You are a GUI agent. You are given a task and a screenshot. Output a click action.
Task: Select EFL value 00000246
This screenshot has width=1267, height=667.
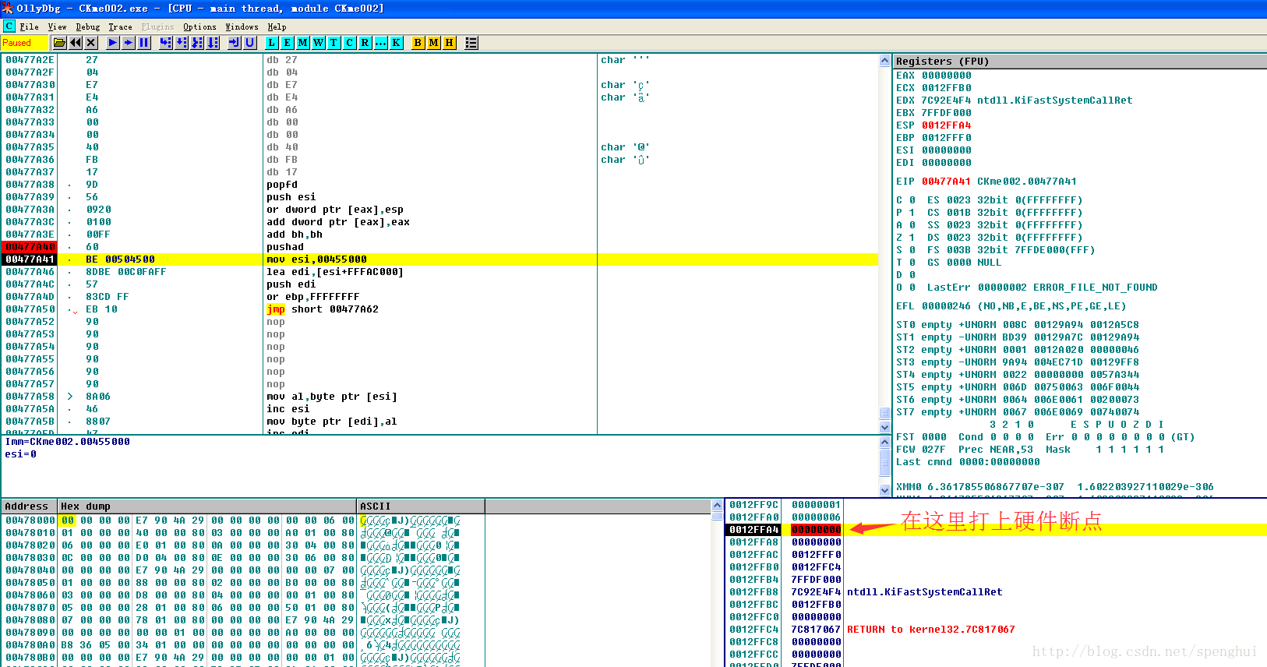click(x=947, y=306)
